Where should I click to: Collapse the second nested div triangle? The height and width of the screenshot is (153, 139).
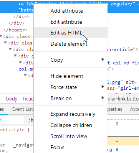pyautogui.click(x=5, y=43)
